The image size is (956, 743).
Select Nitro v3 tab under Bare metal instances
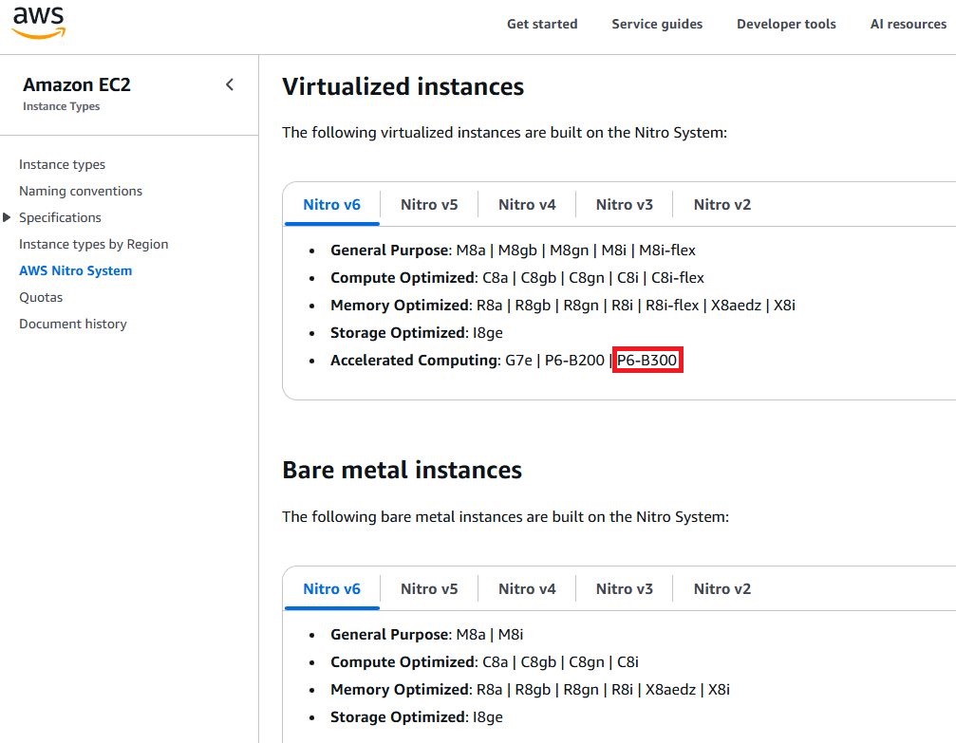[624, 588]
